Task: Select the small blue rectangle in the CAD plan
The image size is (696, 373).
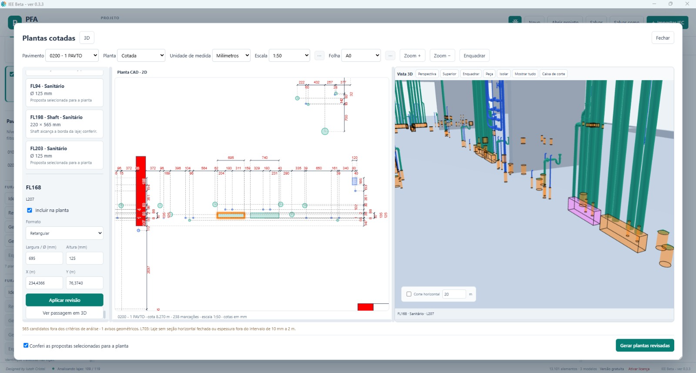Action: point(355,181)
